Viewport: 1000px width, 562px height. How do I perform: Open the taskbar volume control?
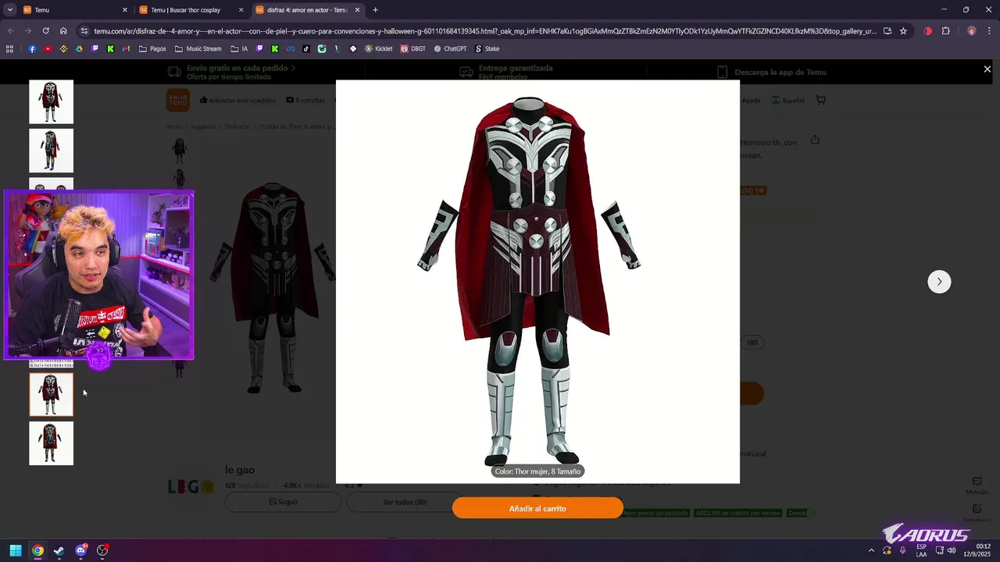[951, 550]
